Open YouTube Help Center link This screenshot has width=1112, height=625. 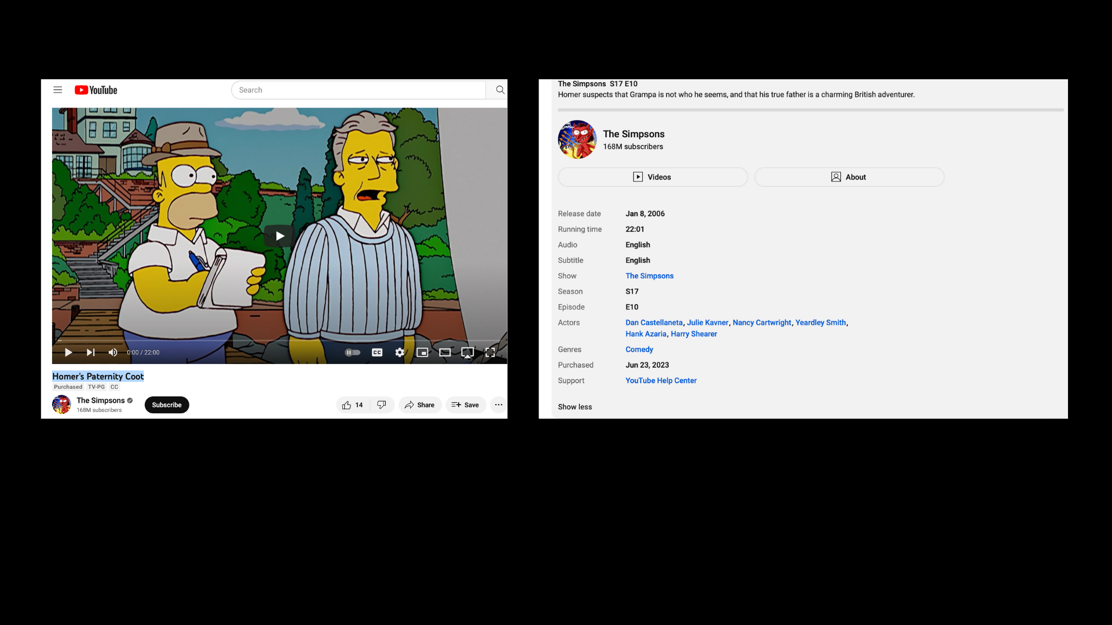[661, 381]
